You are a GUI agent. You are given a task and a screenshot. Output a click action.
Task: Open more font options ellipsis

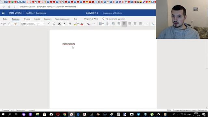tap(94, 24)
